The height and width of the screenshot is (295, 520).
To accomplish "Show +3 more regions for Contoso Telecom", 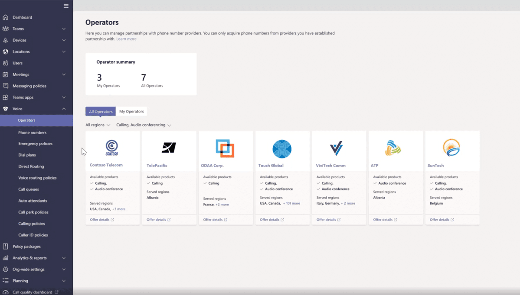I will (x=119, y=209).
